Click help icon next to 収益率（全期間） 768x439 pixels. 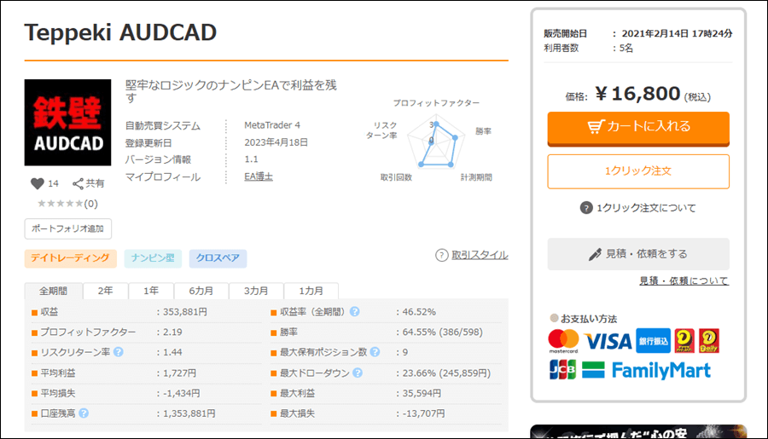[x=354, y=311]
